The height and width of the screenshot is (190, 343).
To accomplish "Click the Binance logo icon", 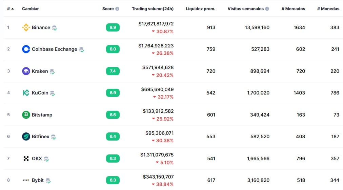I will [26, 27].
